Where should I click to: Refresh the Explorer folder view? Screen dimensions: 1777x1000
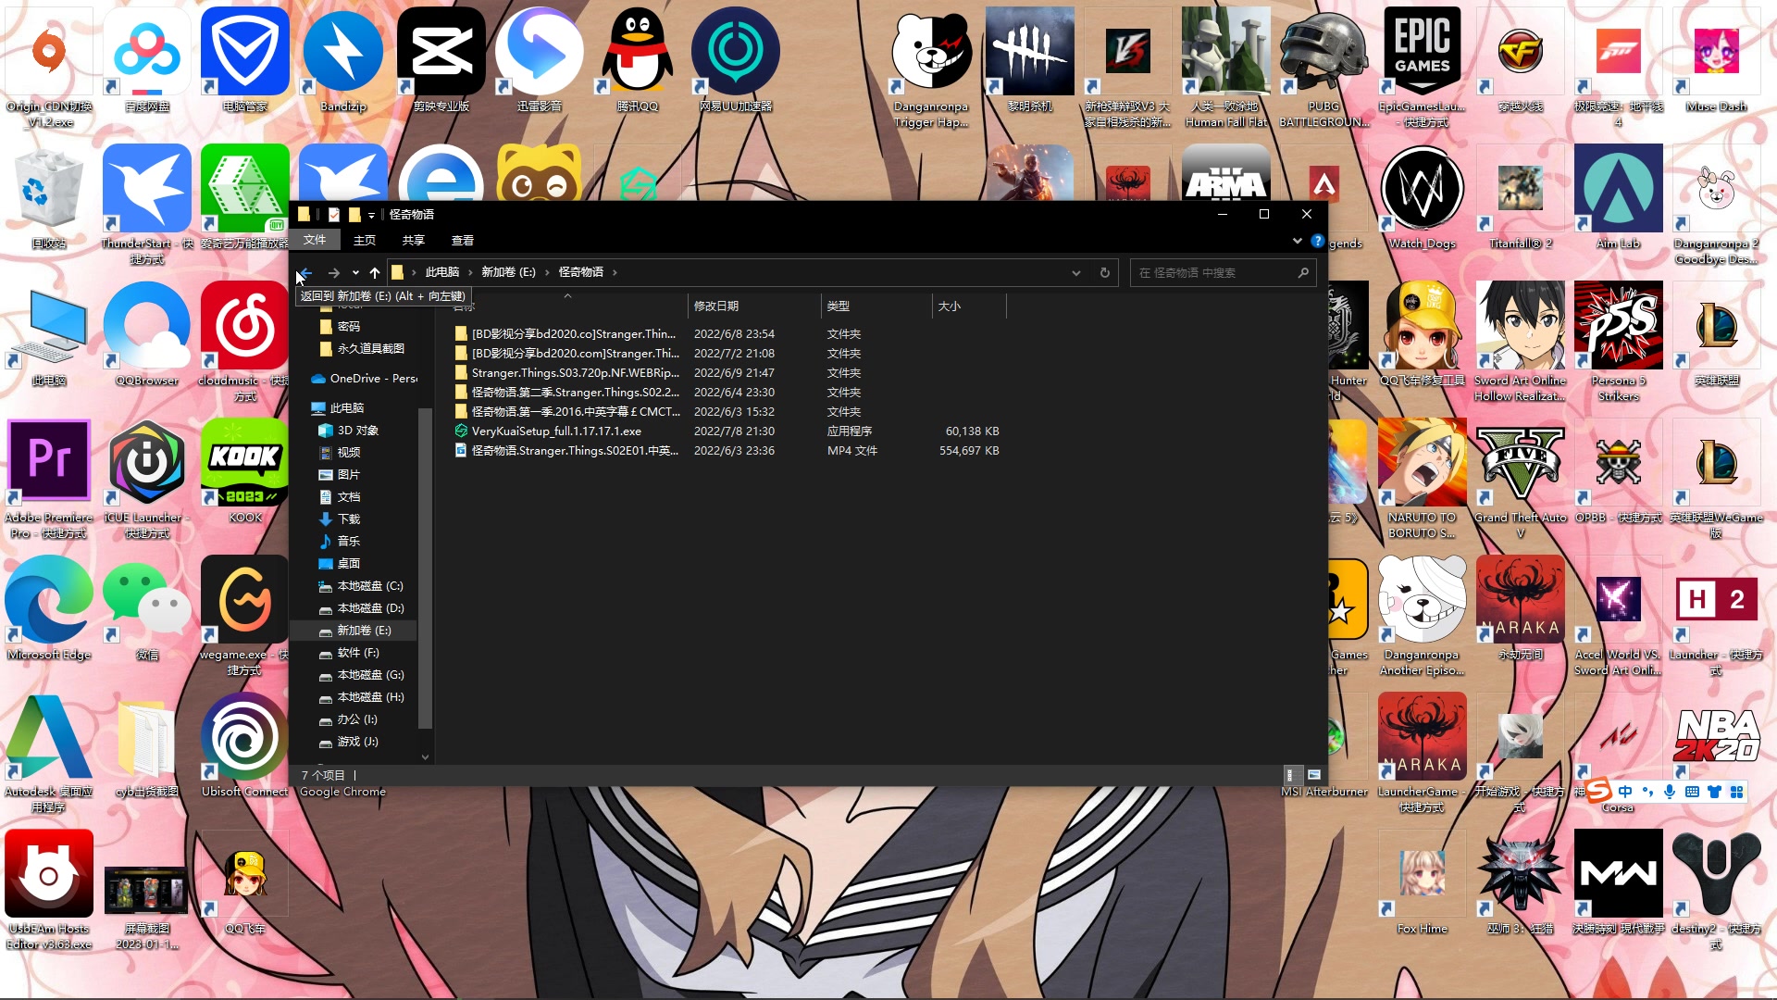1104,272
